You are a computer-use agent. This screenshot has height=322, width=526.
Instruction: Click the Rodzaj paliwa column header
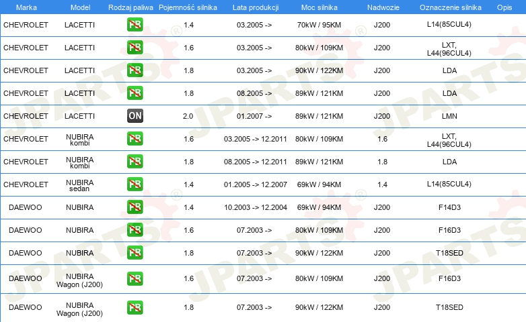point(130,7)
